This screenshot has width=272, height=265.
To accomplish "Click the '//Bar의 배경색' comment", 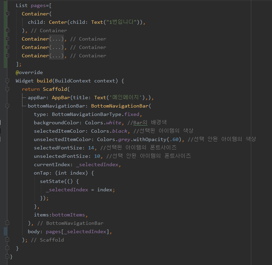I will point(147,122).
